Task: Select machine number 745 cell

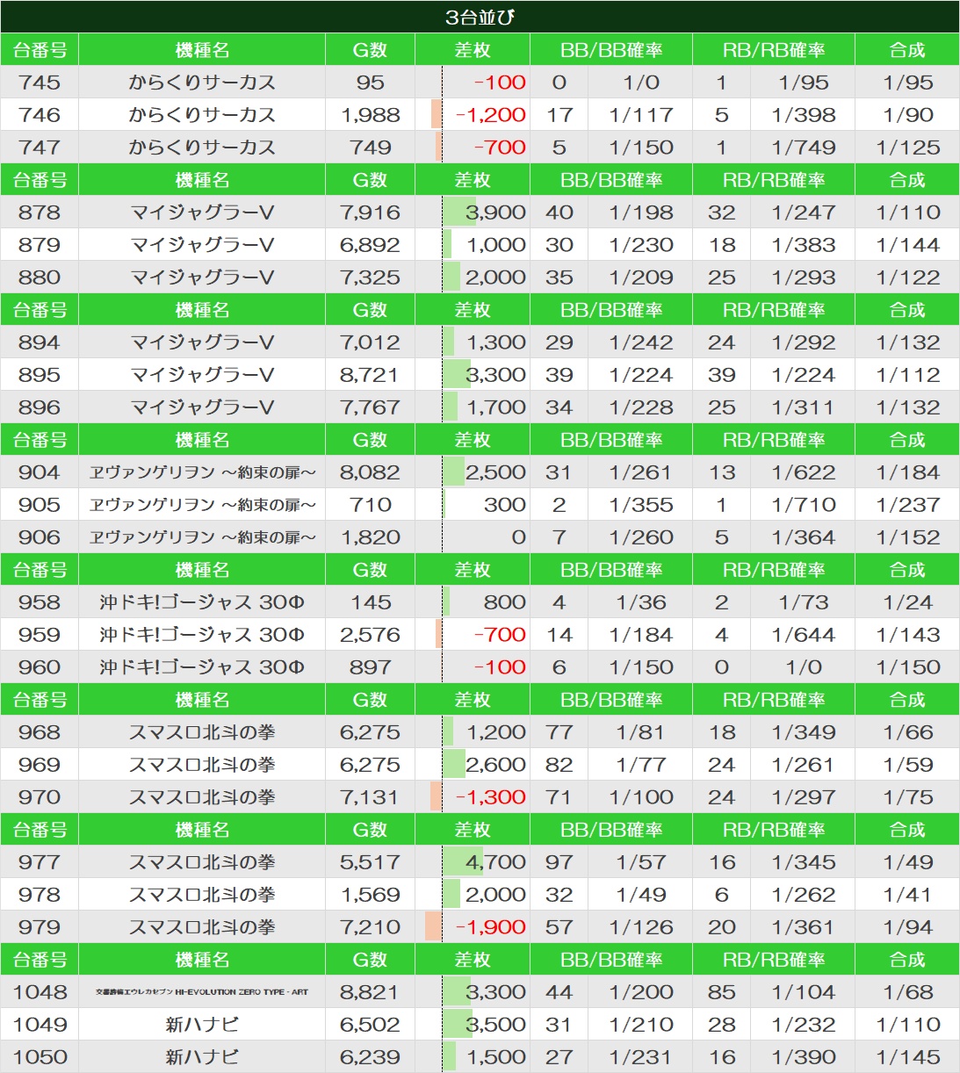Action: [40, 83]
